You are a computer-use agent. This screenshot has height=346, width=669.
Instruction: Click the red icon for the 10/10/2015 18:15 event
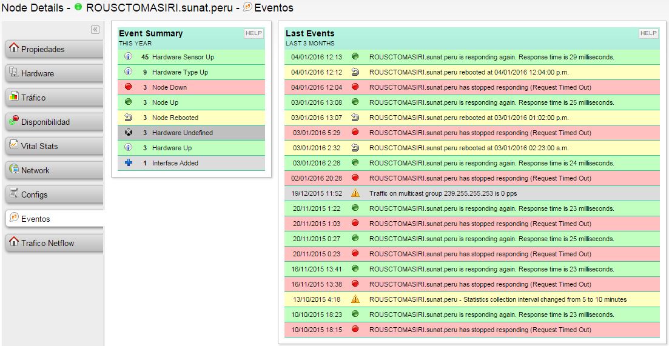tap(355, 329)
